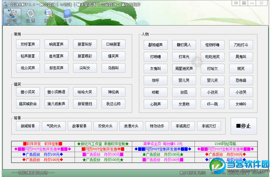The image size is (270, 177).
Task: Click the 猪八戒鼾声 snore button
Action: [56, 104]
